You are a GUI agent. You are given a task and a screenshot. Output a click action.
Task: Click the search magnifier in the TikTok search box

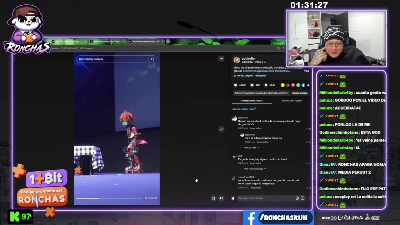point(152,59)
